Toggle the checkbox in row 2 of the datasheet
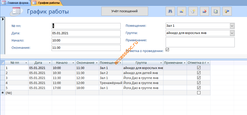The image size is (247, 115). (199, 73)
